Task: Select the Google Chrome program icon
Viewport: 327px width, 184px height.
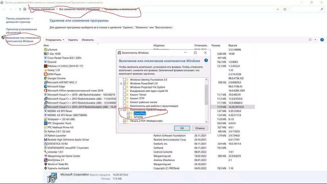Action: coord(45,78)
